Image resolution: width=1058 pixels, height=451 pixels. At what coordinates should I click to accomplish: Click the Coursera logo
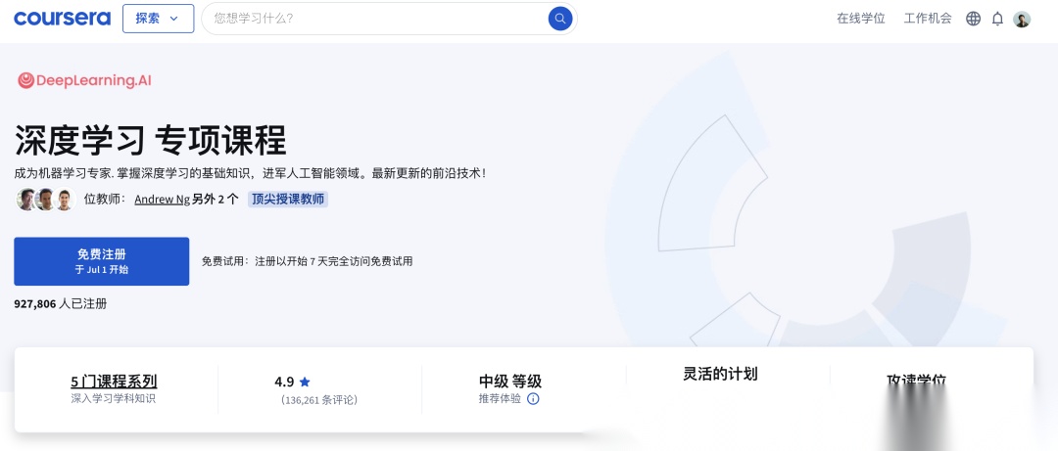pos(62,19)
